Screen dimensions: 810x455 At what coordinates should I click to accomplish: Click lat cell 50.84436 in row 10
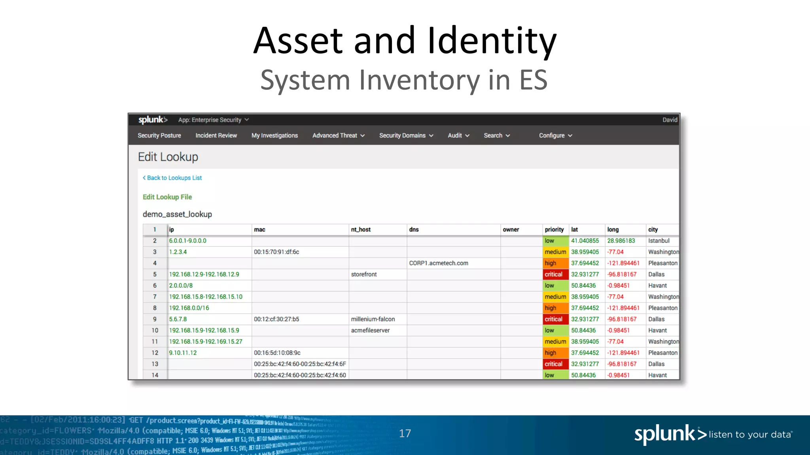(x=587, y=331)
